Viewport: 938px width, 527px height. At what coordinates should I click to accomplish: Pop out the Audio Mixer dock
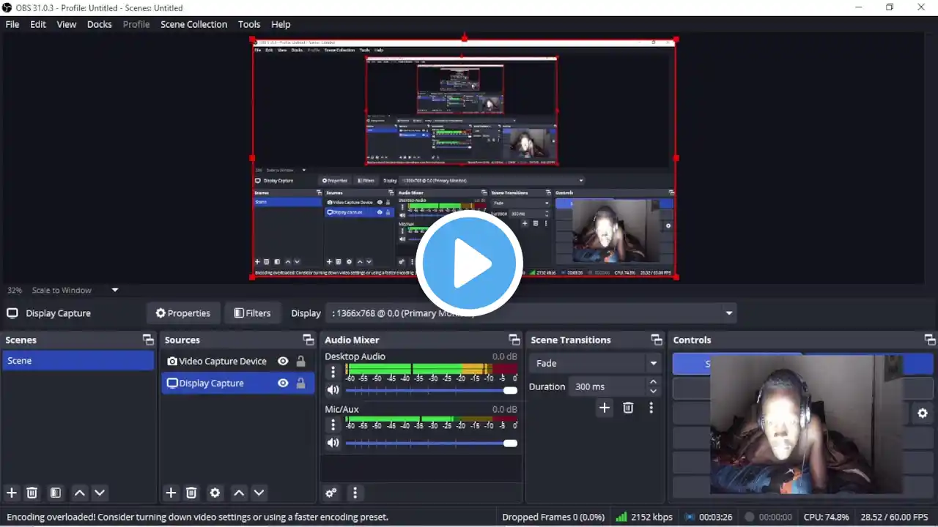514,340
